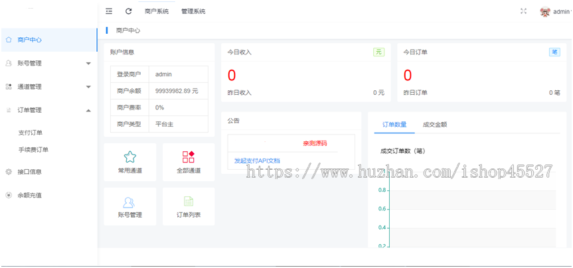Click the 今日订单 card heading
Viewport: 573px width, 268px height.
[x=416, y=52]
